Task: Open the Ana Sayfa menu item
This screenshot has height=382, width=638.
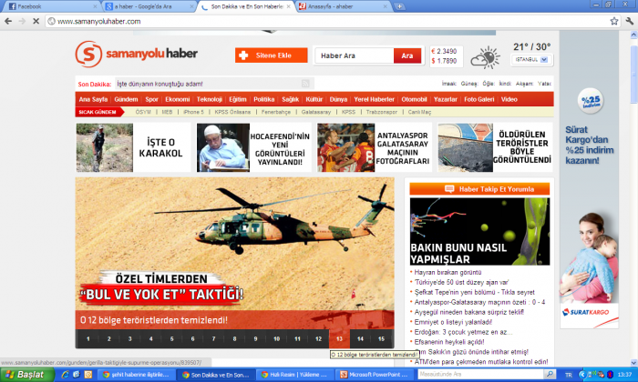Action: [93, 99]
